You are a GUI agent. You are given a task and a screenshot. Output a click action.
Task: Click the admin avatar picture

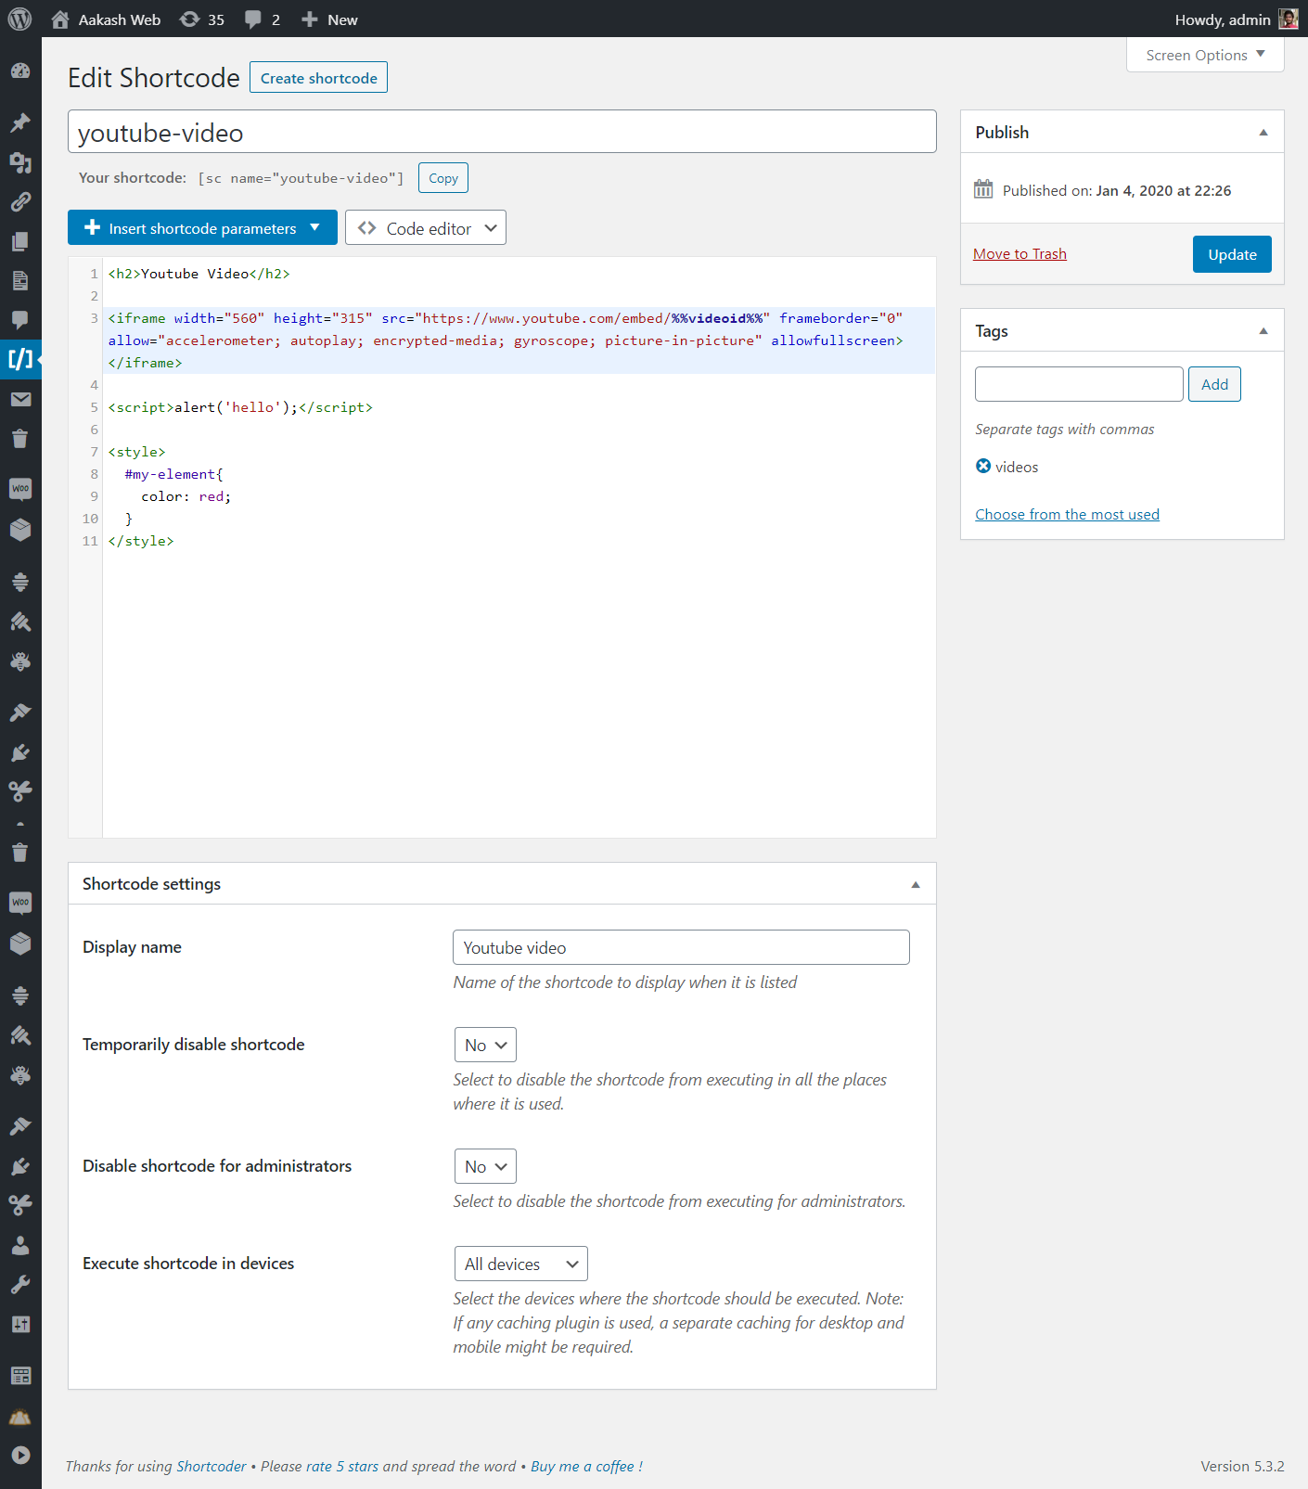tap(1289, 19)
